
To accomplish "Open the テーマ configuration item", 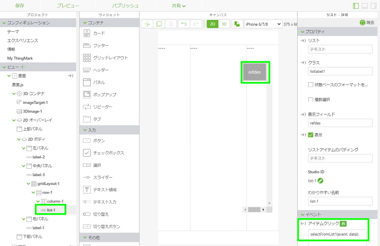I will coord(13,32).
